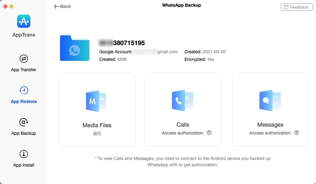Click the WhatsApp folder icon

pyautogui.click(x=75, y=48)
